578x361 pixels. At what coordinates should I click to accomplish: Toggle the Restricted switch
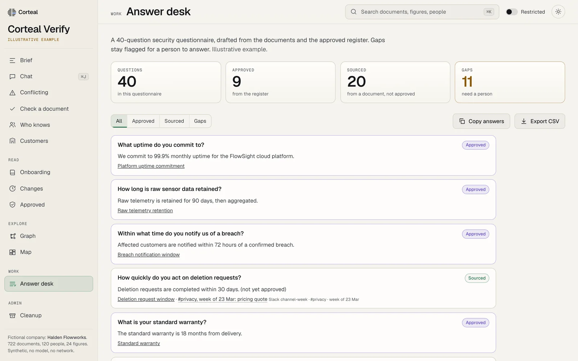[511, 12]
